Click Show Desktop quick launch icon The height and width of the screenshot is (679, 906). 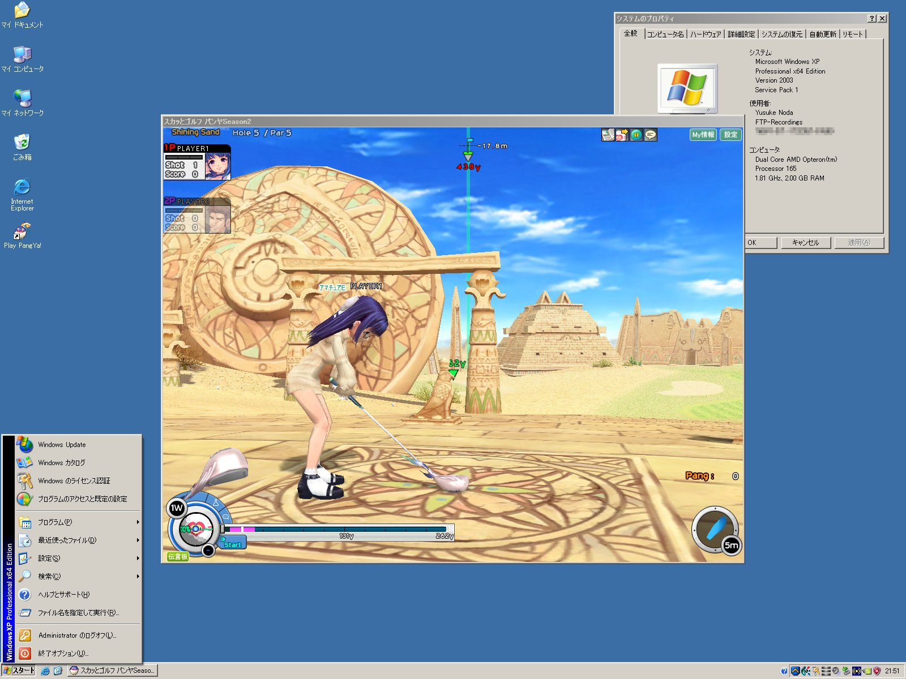coord(58,671)
